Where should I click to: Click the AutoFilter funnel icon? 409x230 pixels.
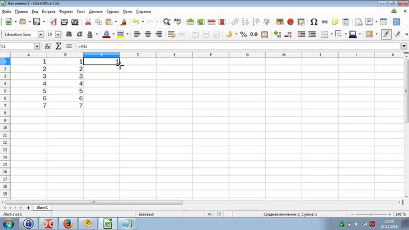click(266, 22)
